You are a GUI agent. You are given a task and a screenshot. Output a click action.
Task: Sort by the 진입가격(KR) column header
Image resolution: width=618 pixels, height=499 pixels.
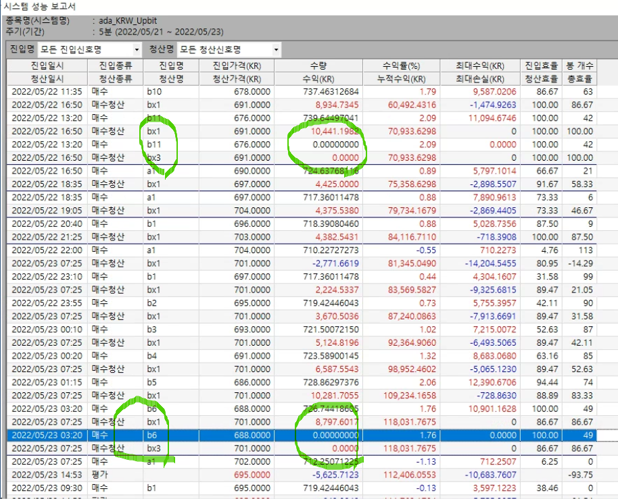coord(236,66)
